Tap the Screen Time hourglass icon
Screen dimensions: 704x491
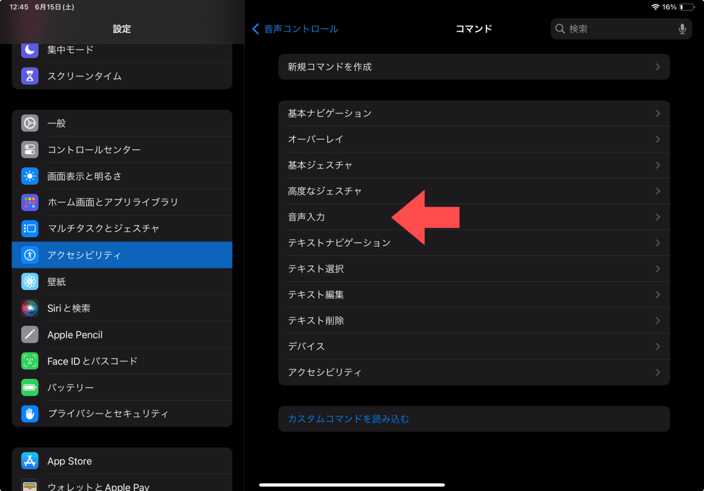[x=30, y=76]
